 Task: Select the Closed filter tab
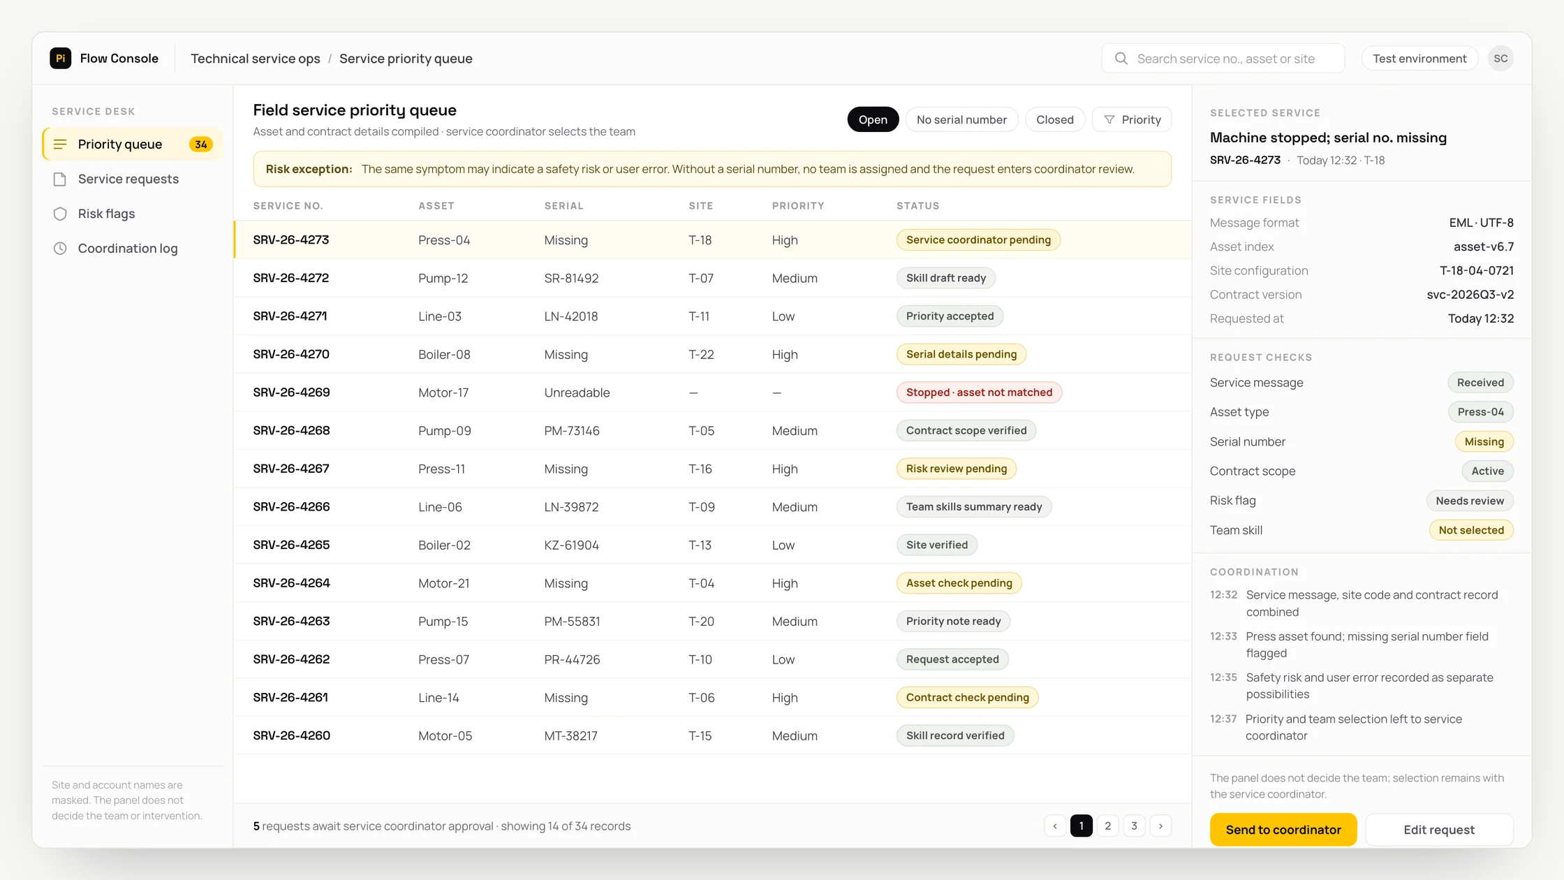point(1054,120)
